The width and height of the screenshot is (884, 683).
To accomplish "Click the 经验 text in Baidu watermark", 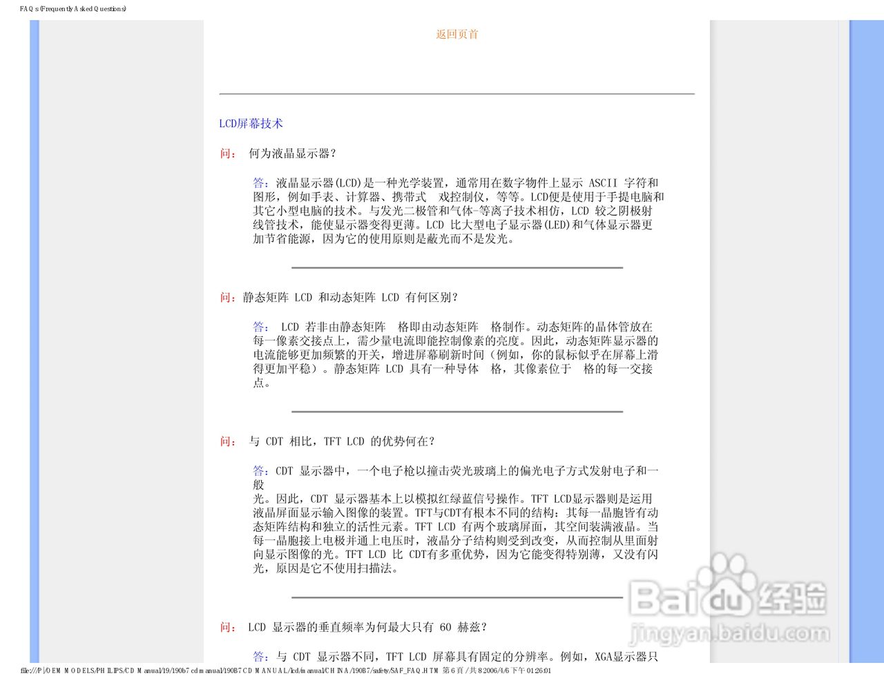I will 793,598.
